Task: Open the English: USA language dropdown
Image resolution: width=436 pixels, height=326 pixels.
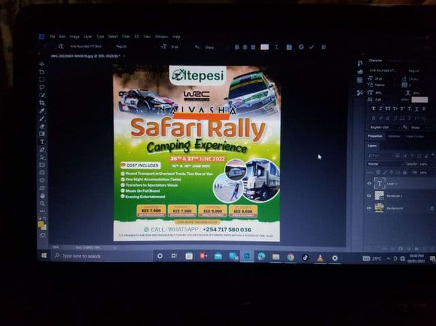Action: click(x=385, y=127)
